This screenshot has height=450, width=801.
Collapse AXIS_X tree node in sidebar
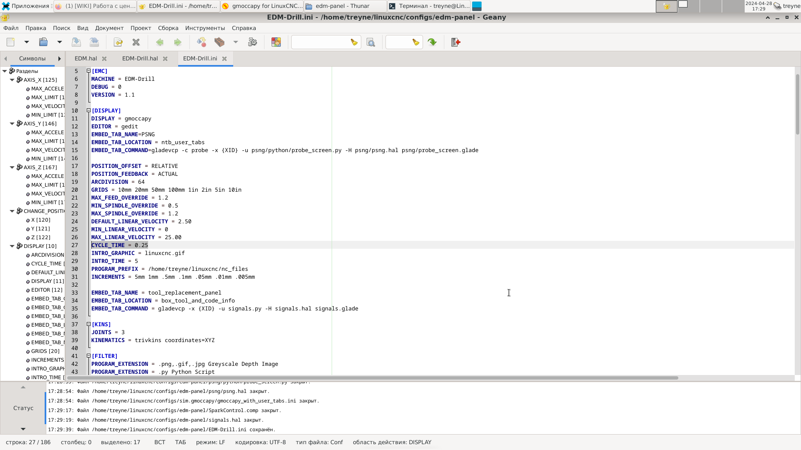(x=12, y=80)
